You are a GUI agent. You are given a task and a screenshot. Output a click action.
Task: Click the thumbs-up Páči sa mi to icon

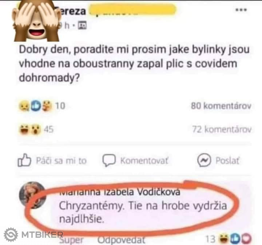[x=24, y=160]
